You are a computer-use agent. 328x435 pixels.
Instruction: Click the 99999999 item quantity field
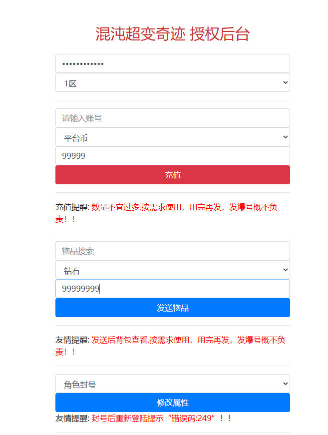172,289
